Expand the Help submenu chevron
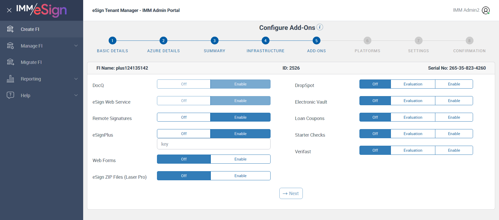Image resolution: width=499 pixels, height=220 pixels. point(76,95)
